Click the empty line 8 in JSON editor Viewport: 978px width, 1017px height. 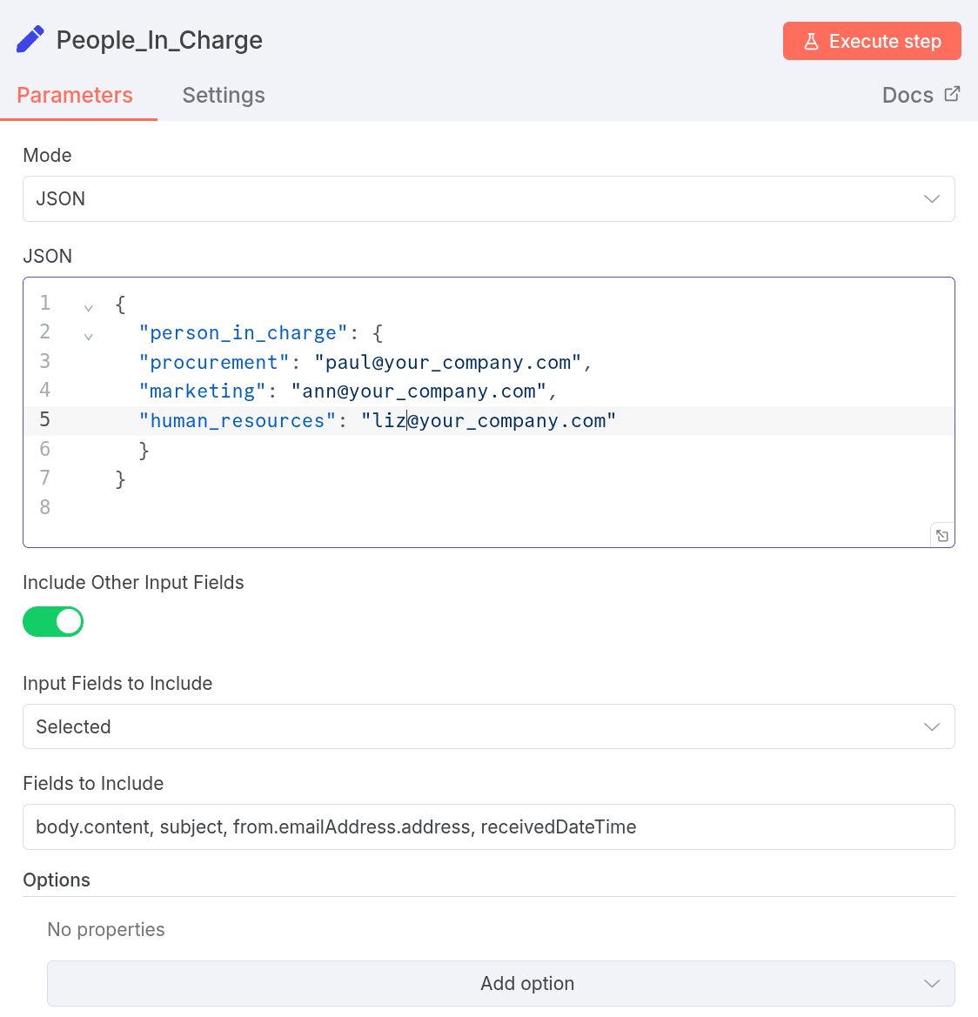coord(348,508)
